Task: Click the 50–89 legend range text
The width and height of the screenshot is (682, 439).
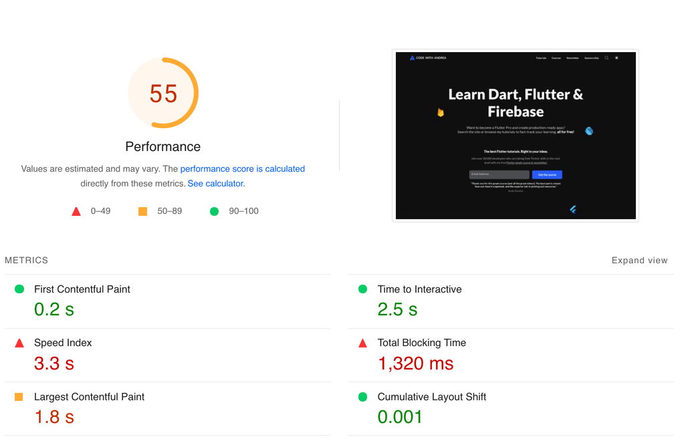Action: [x=170, y=211]
